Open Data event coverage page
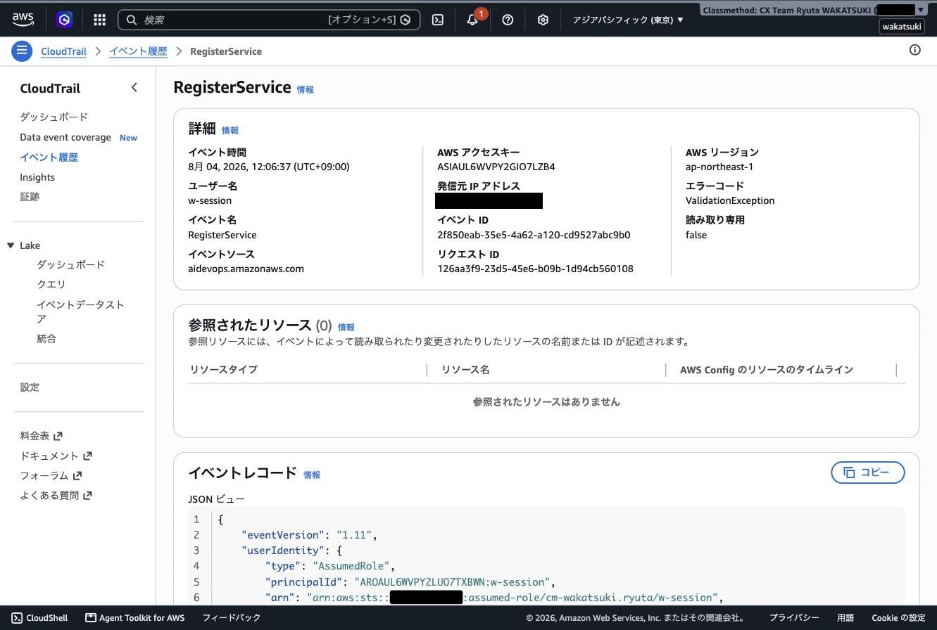The image size is (937, 630). click(x=65, y=137)
